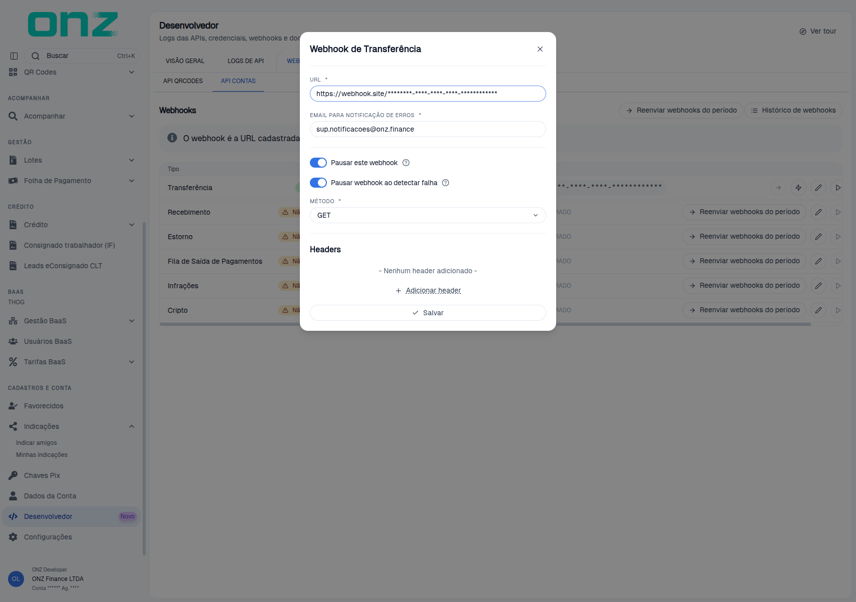Close the Webhook de Transferência dialog
The height and width of the screenshot is (602, 856).
[540, 49]
